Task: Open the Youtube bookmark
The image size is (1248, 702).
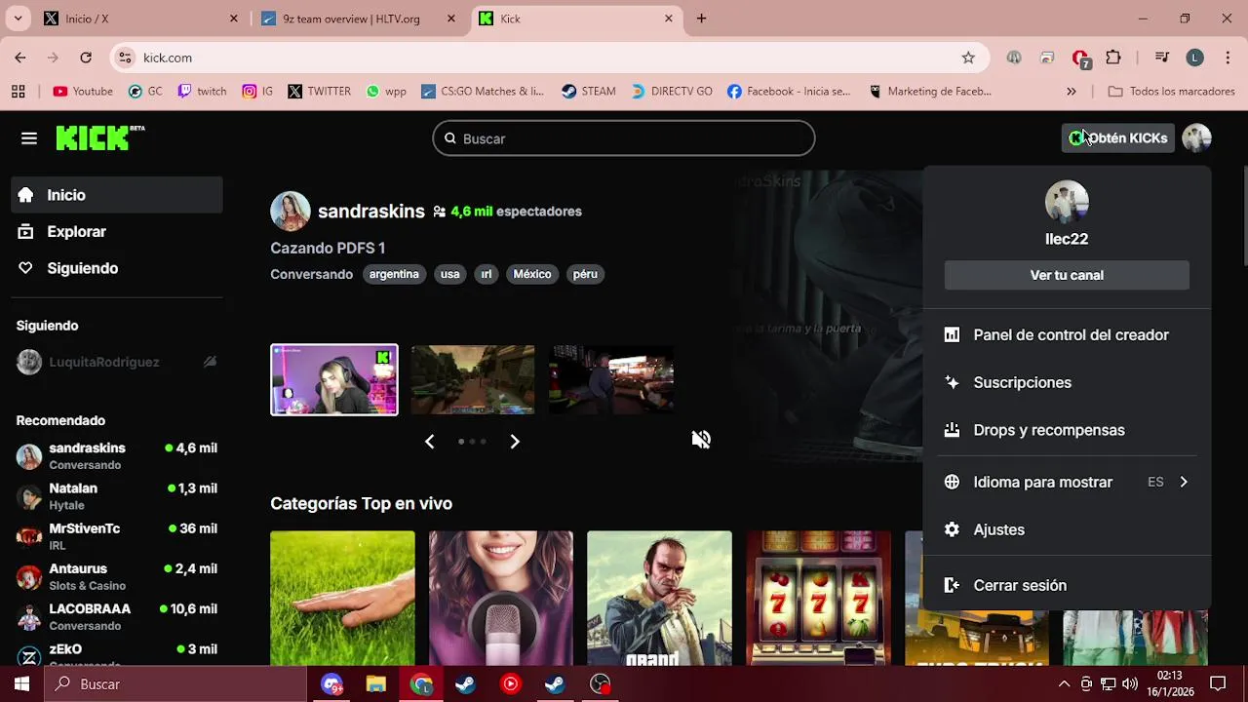Action: [83, 92]
